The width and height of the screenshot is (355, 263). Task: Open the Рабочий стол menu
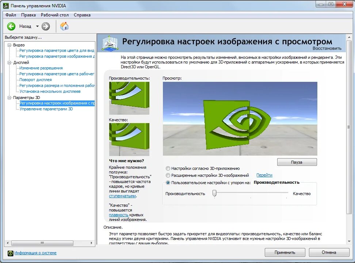tap(54, 15)
